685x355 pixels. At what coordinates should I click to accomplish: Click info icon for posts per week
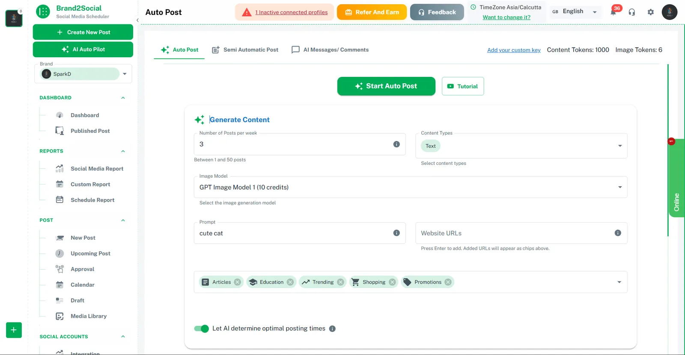tap(396, 144)
